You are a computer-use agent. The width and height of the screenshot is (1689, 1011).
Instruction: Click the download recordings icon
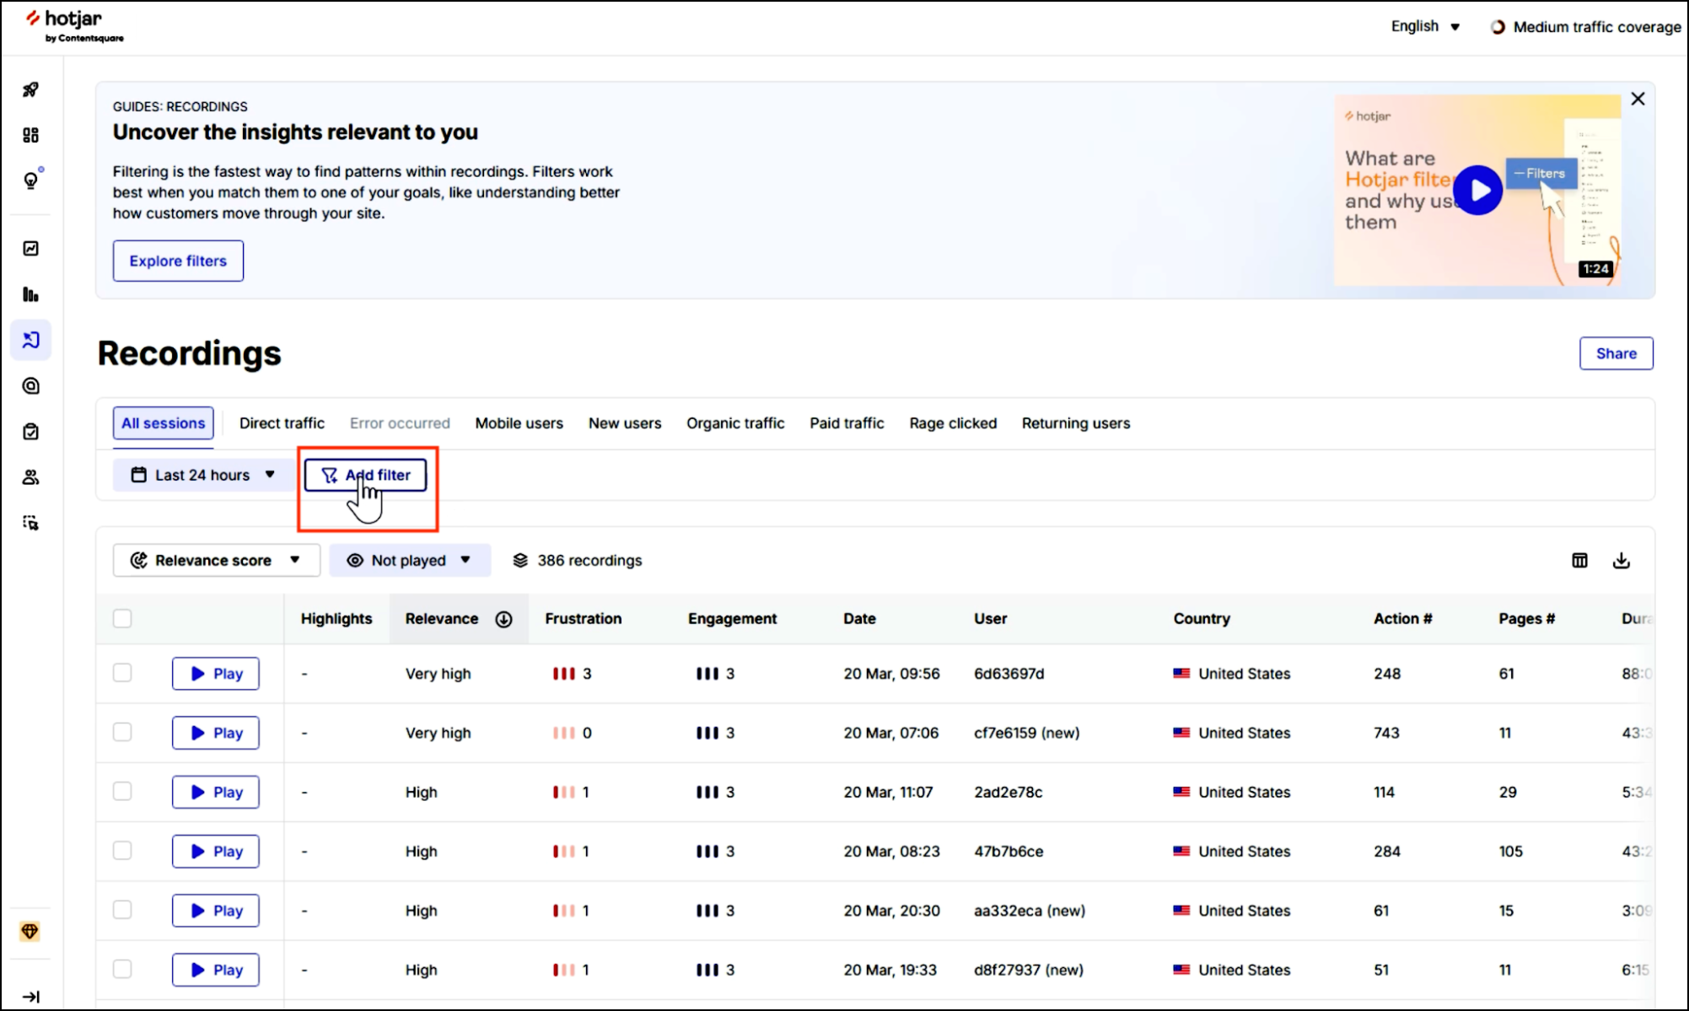1621,561
